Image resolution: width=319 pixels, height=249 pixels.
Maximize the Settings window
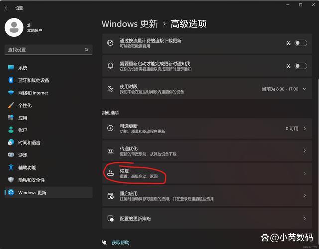(x=300, y=5)
